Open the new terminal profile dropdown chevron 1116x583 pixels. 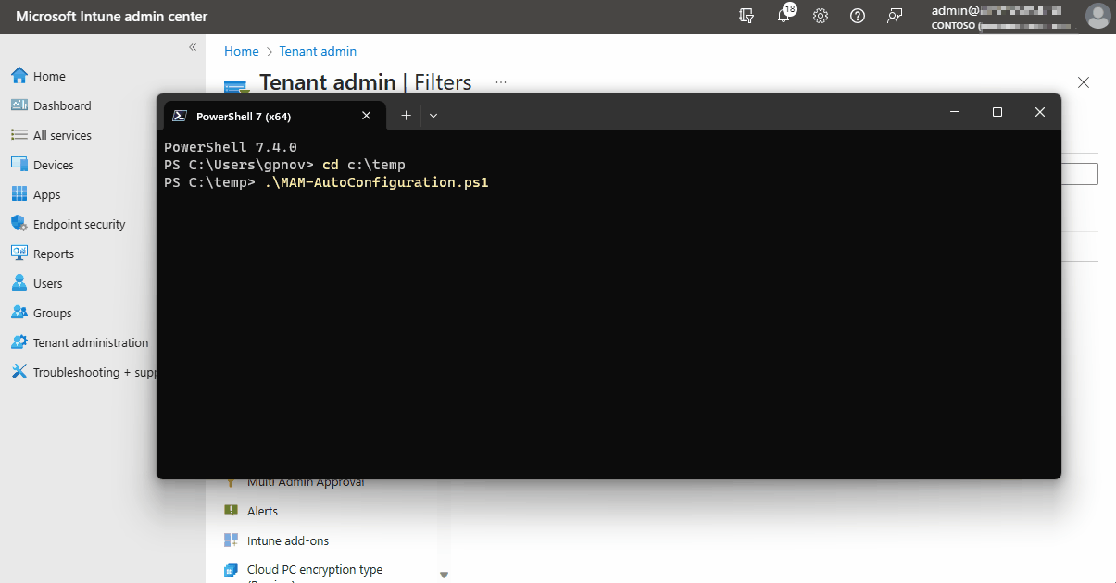[433, 115]
